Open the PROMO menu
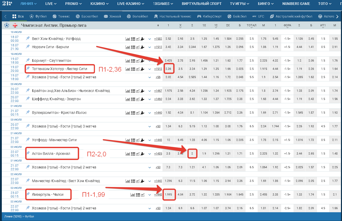The height and width of the screenshot is (221, 342). tap(74, 4)
